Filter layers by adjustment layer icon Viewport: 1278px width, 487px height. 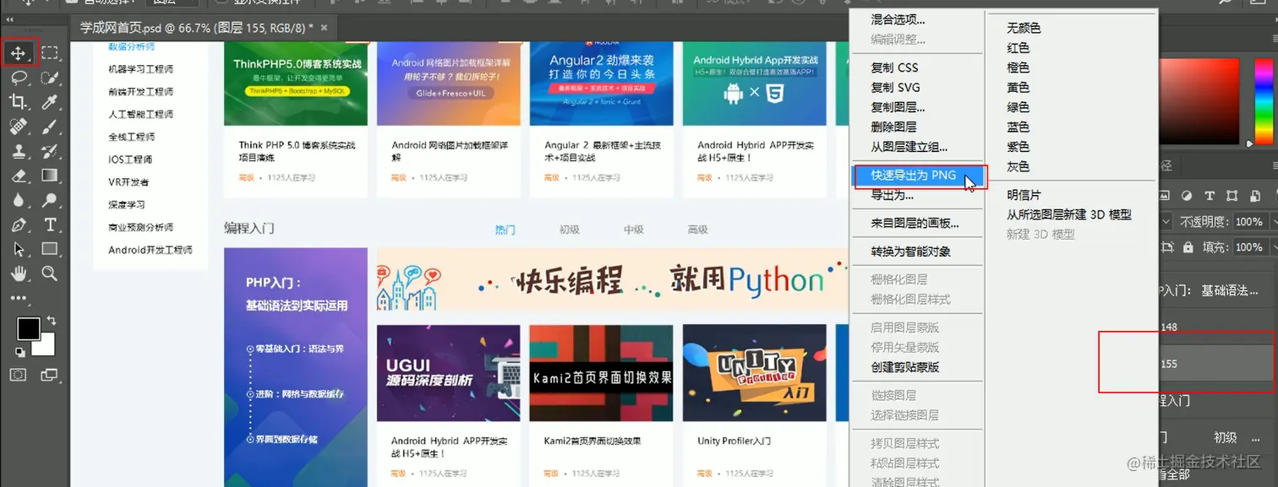pyautogui.click(x=1187, y=196)
